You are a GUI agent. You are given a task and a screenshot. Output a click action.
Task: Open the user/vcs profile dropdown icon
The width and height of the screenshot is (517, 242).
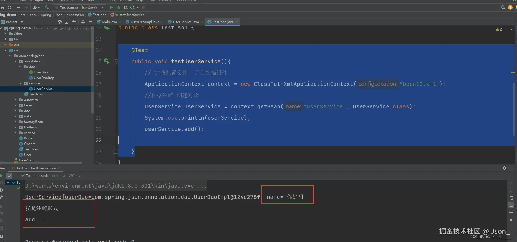click(36, 7)
